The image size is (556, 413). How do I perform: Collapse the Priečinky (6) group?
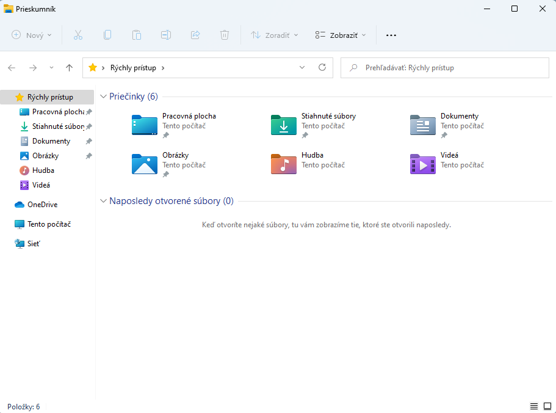click(x=104, y=97)
